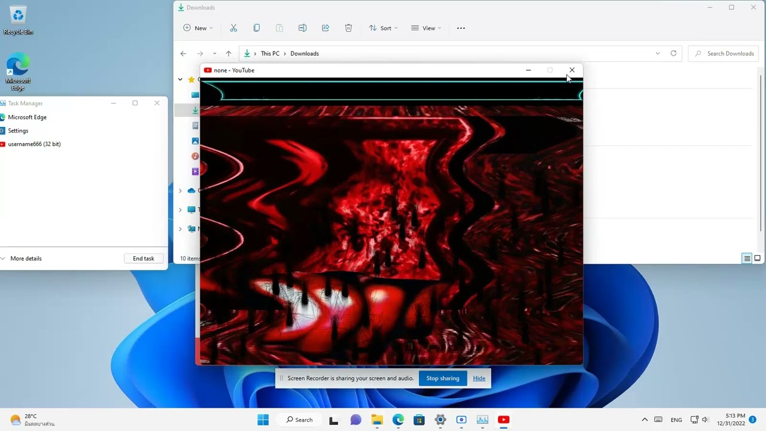This screenshot has height=431, width=766.
Task: Click End task in Task Manager
Action: point(144,259)
